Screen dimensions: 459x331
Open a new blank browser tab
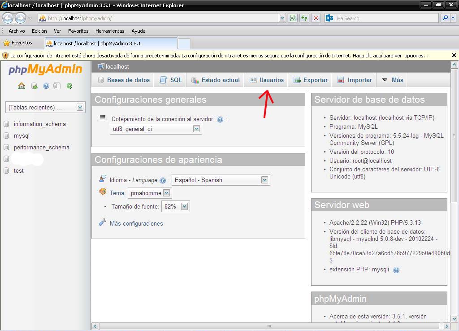pyautogui.click(x=184, y=44)
